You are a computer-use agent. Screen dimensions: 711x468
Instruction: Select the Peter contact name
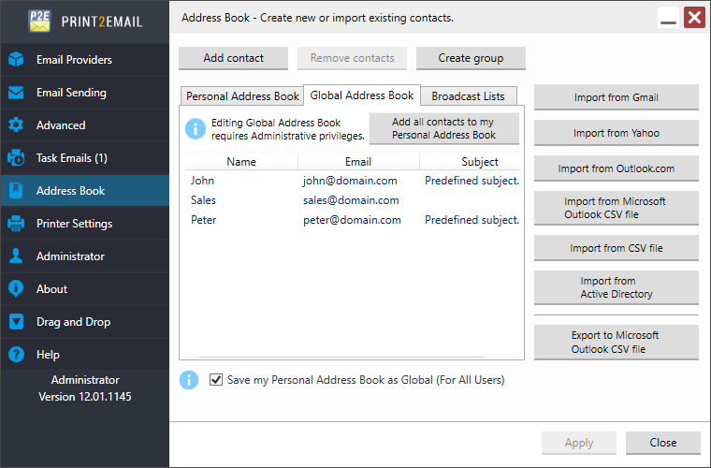click(204, 220)
